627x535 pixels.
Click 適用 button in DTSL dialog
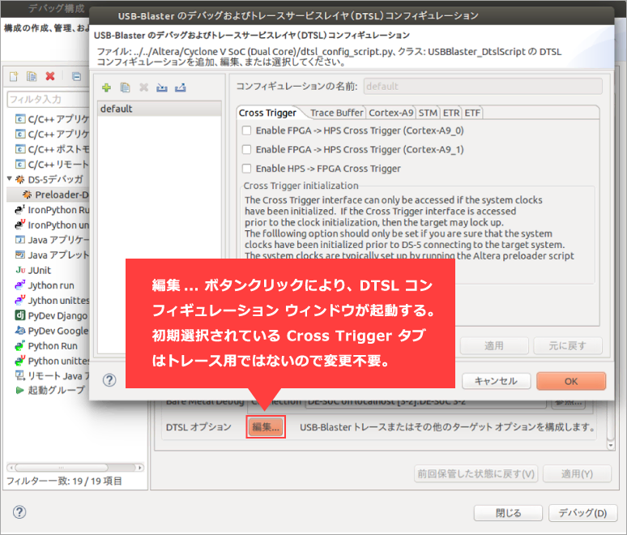point(494,346)
